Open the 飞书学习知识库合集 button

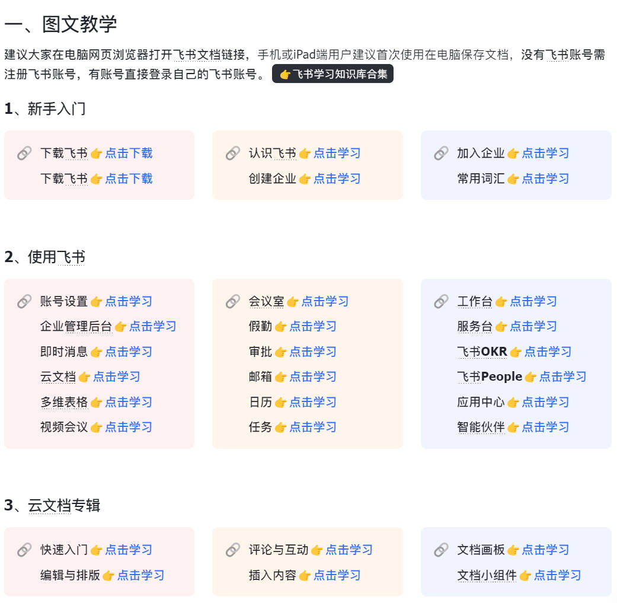point(333,74)
